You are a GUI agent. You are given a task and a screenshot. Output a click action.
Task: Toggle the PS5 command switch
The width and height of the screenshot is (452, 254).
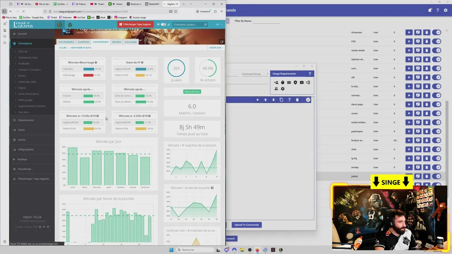(437, 41)
